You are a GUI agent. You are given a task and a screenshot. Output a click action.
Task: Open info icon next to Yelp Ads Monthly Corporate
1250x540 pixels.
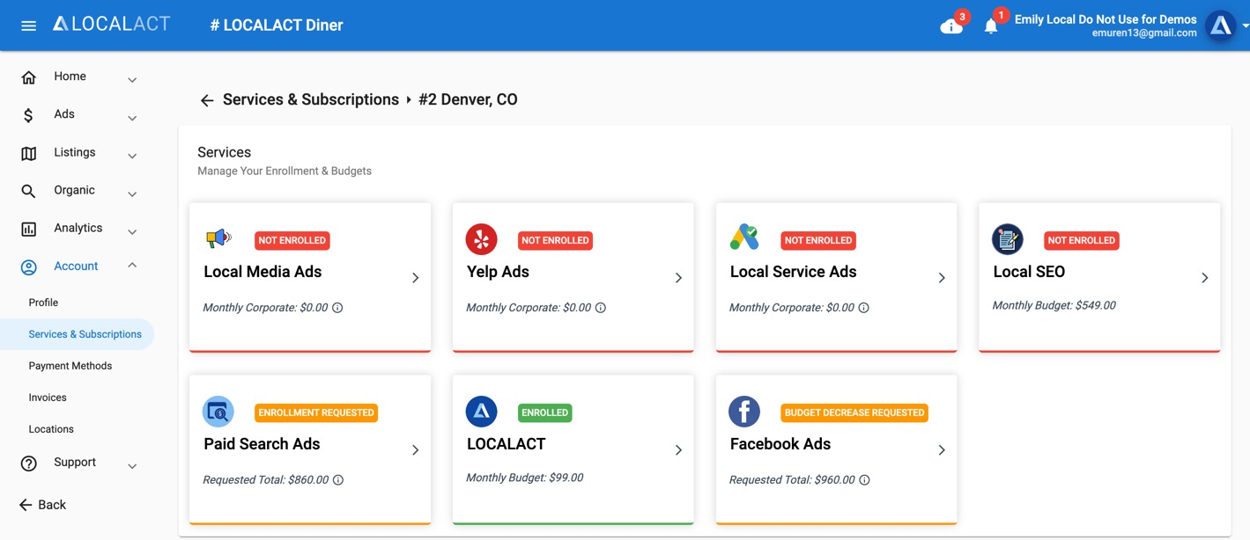pyautogui.click(x=601, y=308)
